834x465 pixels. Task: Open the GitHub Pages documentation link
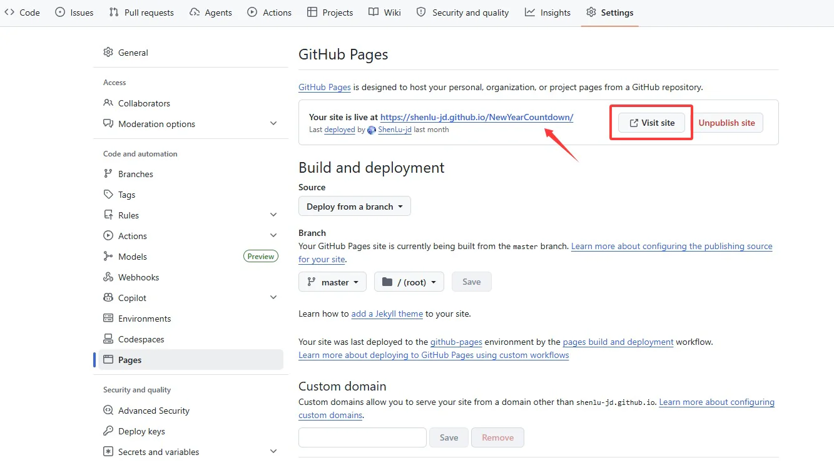(x=325, y=87)
